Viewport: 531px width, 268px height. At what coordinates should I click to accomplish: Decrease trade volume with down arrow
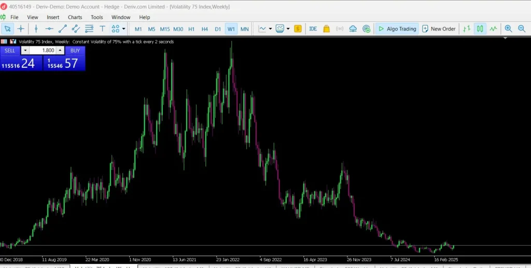pos(25,50)
